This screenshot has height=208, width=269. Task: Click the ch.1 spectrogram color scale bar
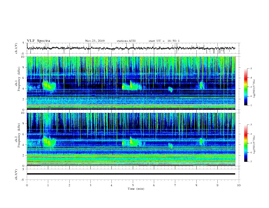246,87
